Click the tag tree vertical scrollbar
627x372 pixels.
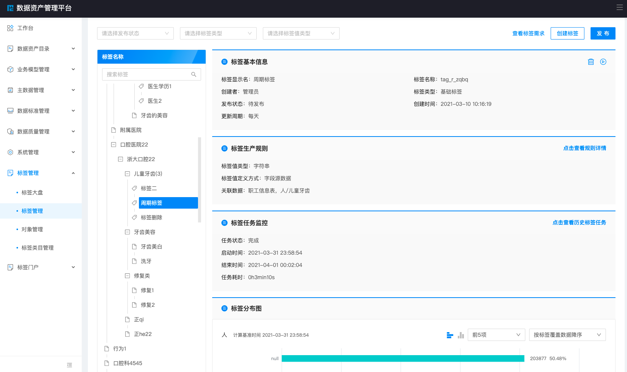[x=200, y=180]
